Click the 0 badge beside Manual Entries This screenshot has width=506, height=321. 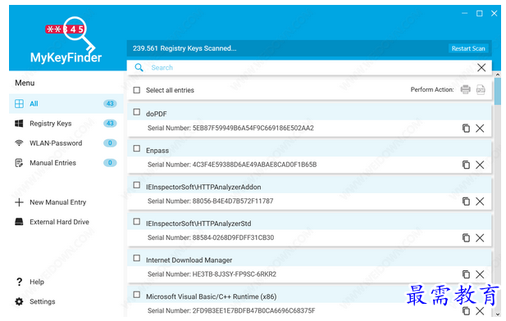pyautogui.click(x=110, y=163)
